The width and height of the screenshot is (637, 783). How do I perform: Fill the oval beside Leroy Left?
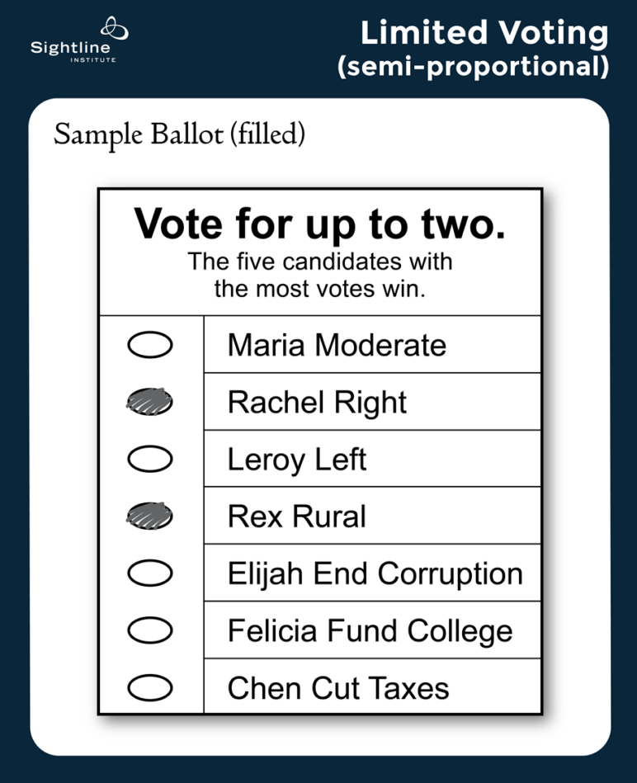[150, 460]
